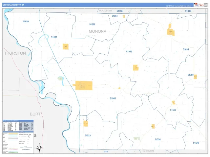Screen dimensions: 210x157
Task: Click ZIP code label 51063
Action: 54,37
